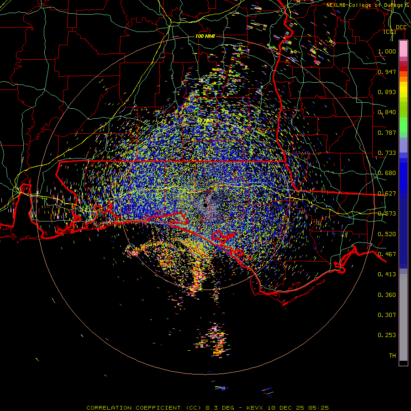
Task: Click the 0.573 legend value
Action: click(387, 214)
